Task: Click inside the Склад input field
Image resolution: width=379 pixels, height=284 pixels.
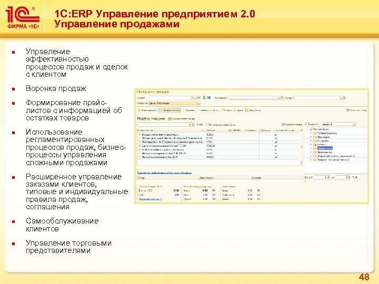Action: [x=317, y=98]
